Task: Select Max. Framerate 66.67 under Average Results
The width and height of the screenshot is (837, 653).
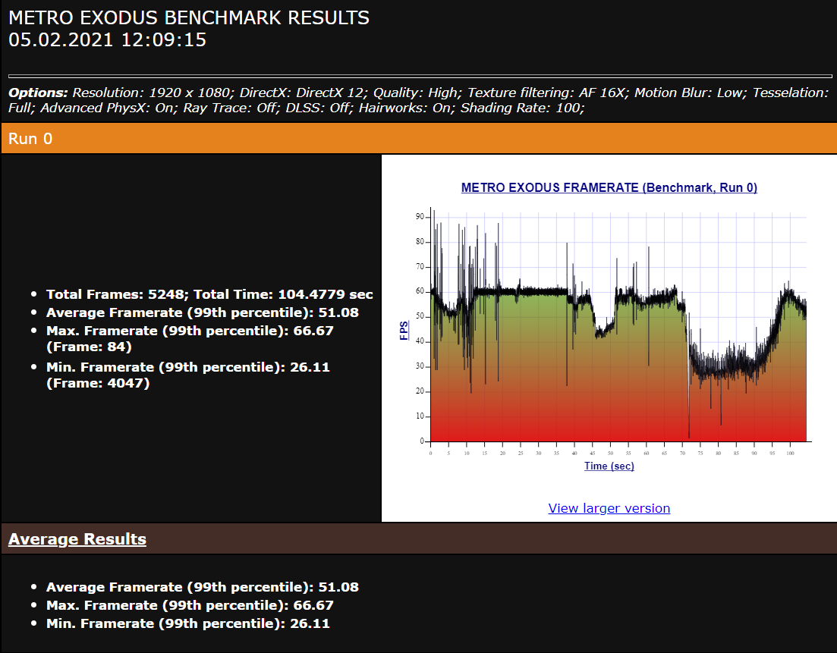Action: (190, 605)
